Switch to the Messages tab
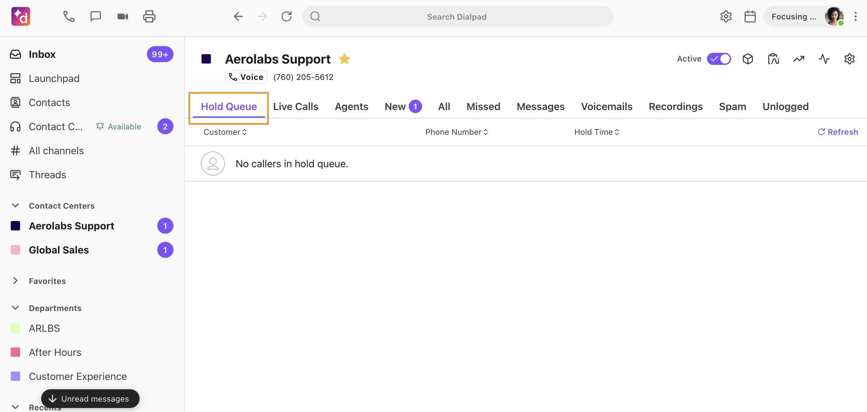 pos(541,107)
